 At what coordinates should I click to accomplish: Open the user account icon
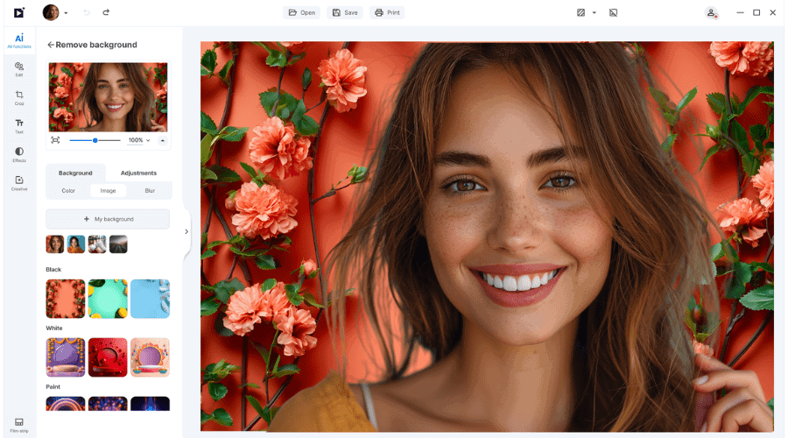pos(711,13)
